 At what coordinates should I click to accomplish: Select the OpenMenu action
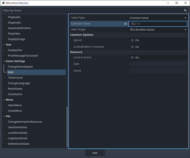tap(15, 105)
